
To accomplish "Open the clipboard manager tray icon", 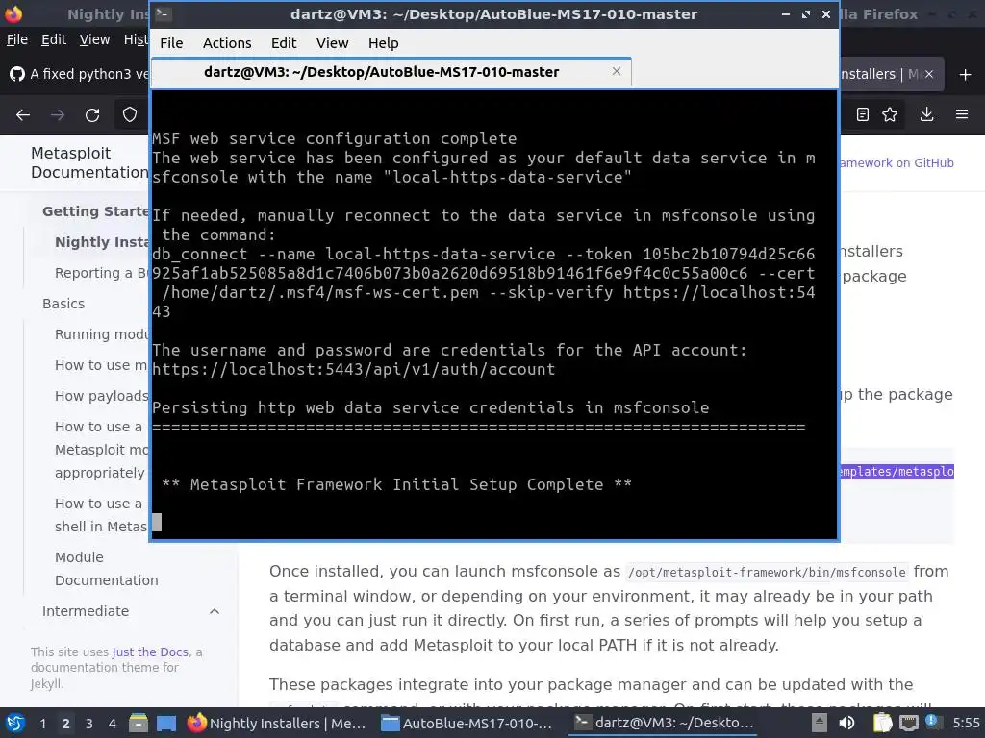I will tap(882, 723).
